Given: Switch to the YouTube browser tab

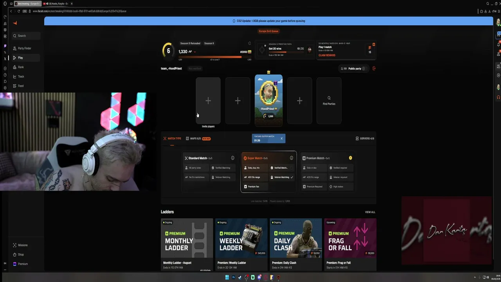Looking at the screenshot, I should tap(56, 4).
